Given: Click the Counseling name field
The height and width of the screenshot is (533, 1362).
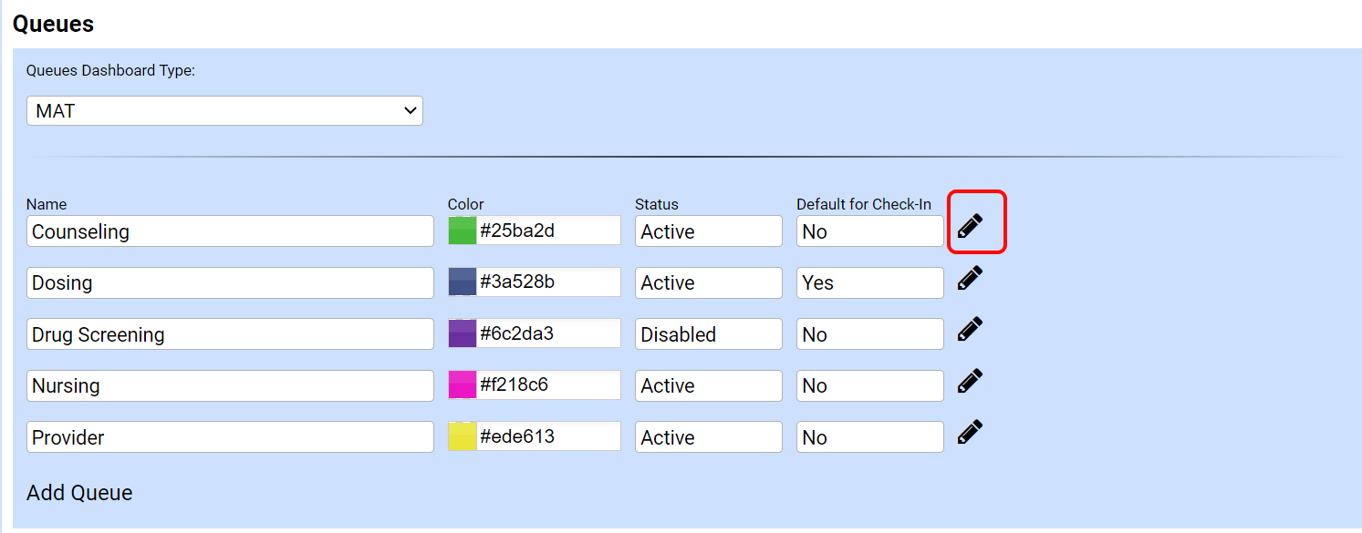Looking at the screenshot, I should pos(228,231).
